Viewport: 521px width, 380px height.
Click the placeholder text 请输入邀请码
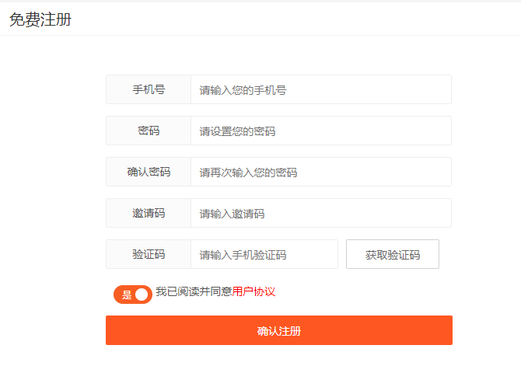232,214
